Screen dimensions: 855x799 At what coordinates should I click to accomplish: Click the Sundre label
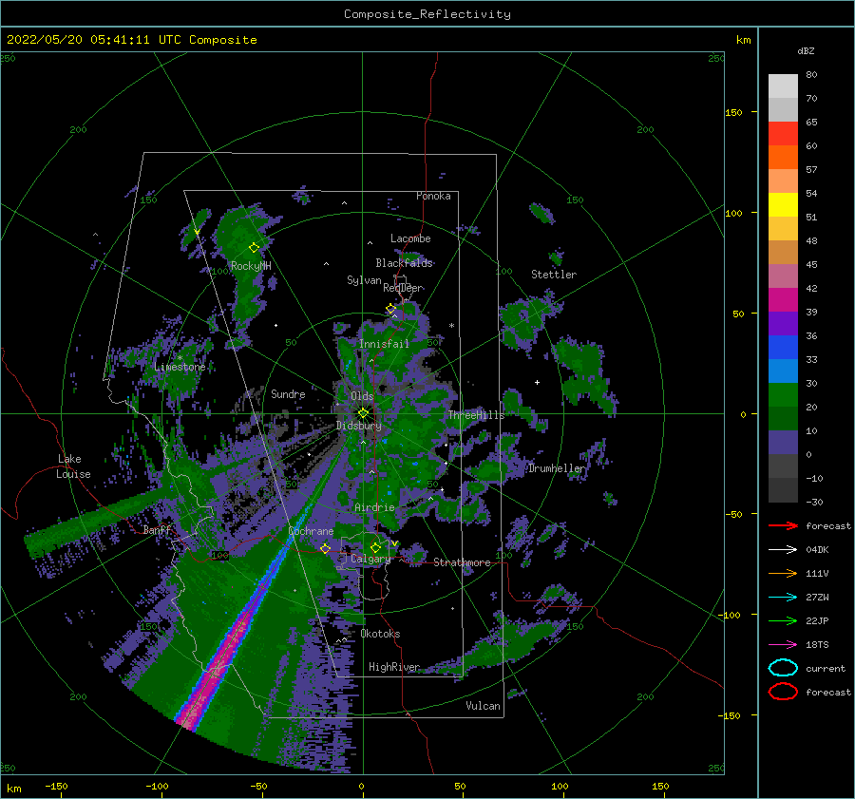coord(288,393)
